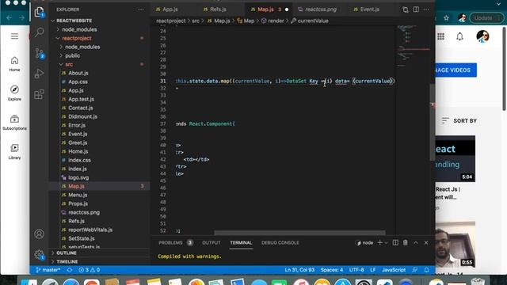The width and height of the screenshot is (507, 285).
Task: Expand the TIMELINE section
Action: click(67, 261)
